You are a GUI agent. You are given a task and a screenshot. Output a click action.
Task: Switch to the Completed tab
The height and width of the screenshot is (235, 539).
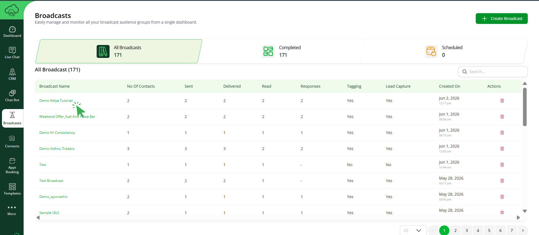click(x=282, y=51)
